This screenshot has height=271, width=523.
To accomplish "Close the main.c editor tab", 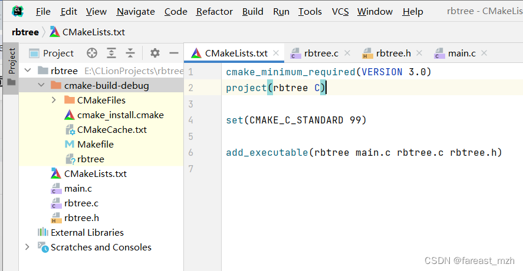I will coord(484,53).
